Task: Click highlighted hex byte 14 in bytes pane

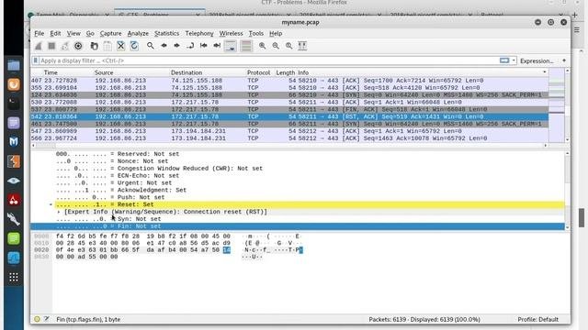Action: [227, 250]
